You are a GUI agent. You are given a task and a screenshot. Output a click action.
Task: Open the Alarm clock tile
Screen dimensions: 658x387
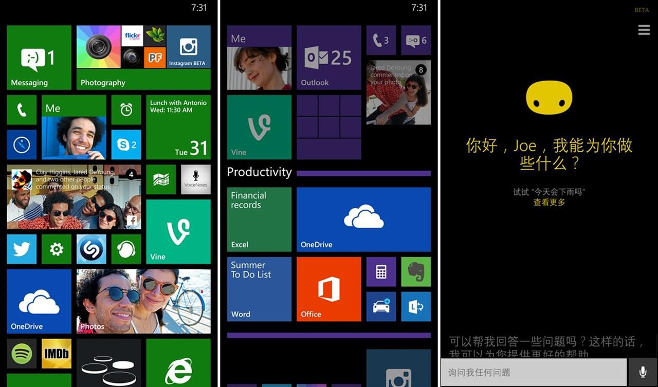coord(126,109)
